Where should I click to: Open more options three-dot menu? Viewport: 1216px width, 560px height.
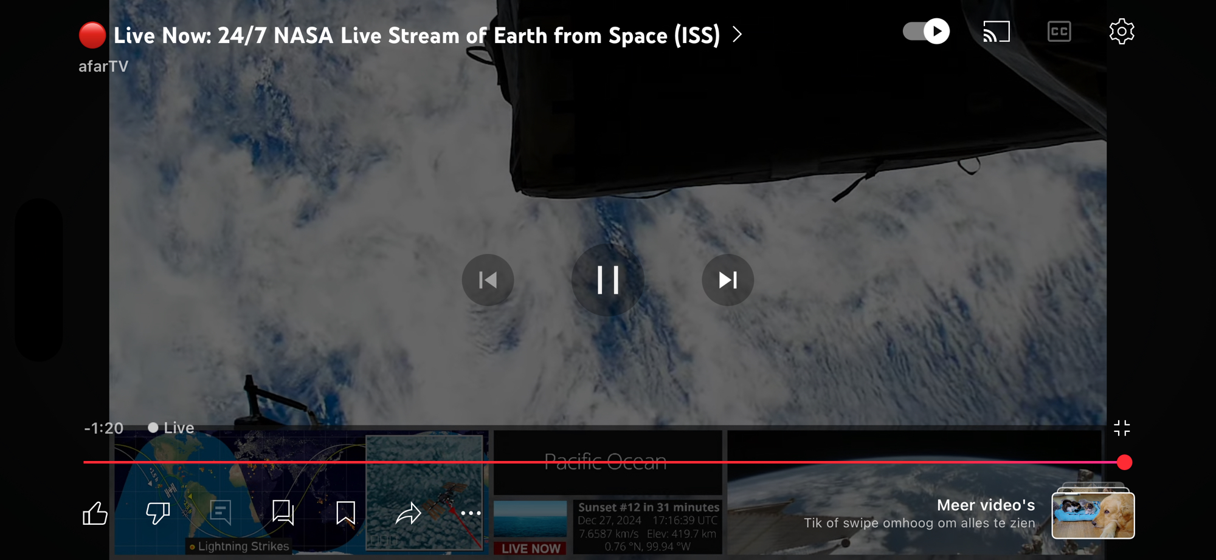471,513
